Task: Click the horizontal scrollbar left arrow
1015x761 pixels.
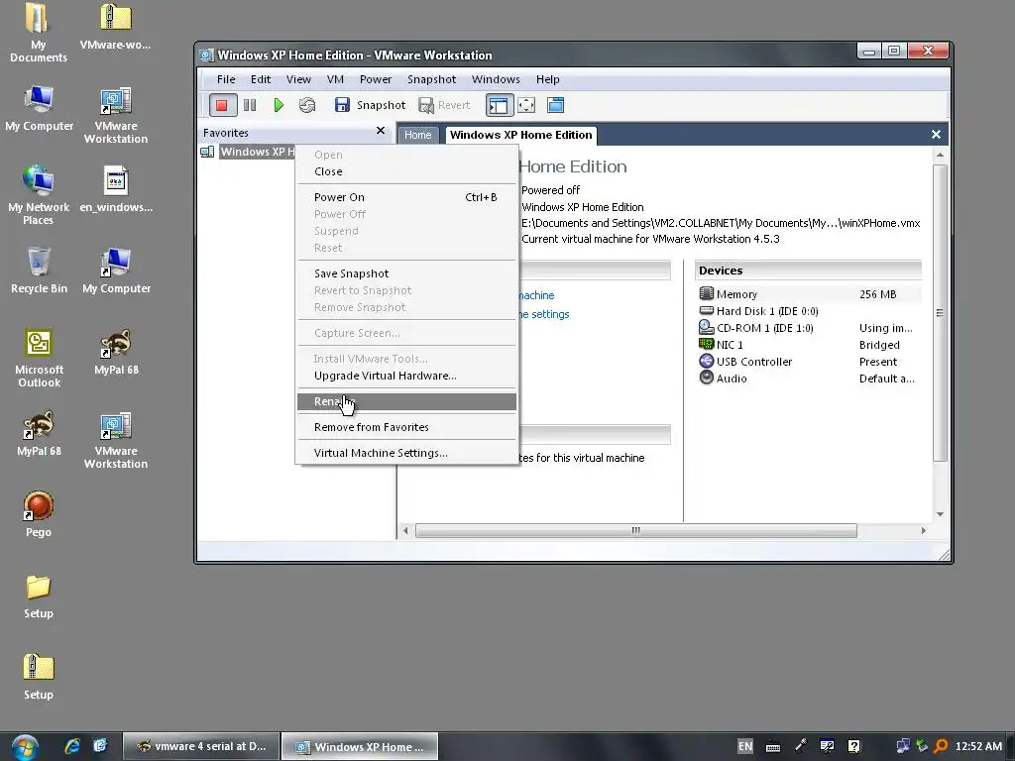Action: pyautogui.click(x=405, y=531)
